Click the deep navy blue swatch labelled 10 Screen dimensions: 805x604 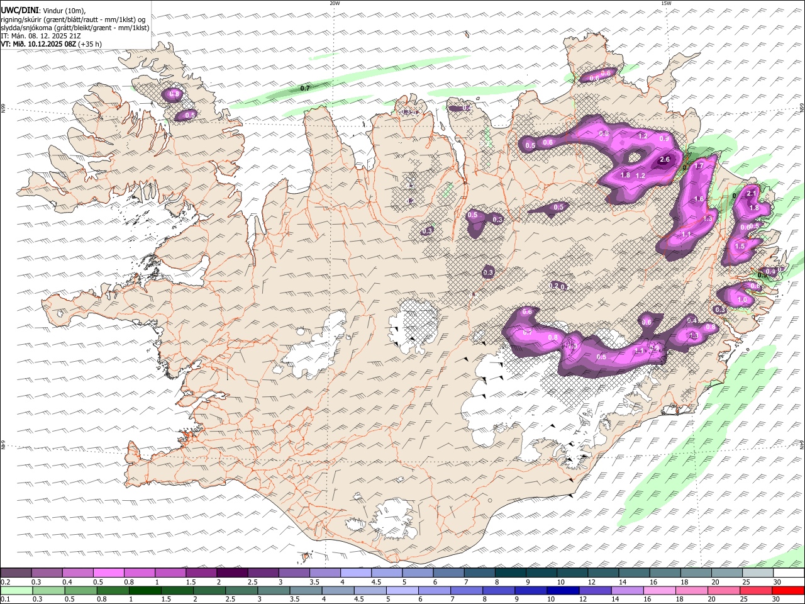coord(562,591)
